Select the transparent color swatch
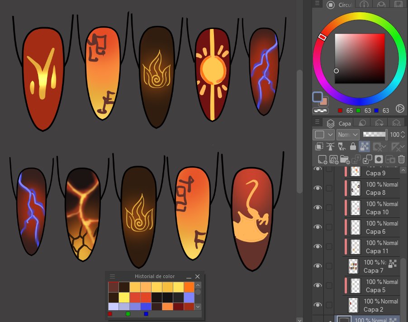Image resolution: width=408 pixels, height=322 pixels. pos(321,111)
